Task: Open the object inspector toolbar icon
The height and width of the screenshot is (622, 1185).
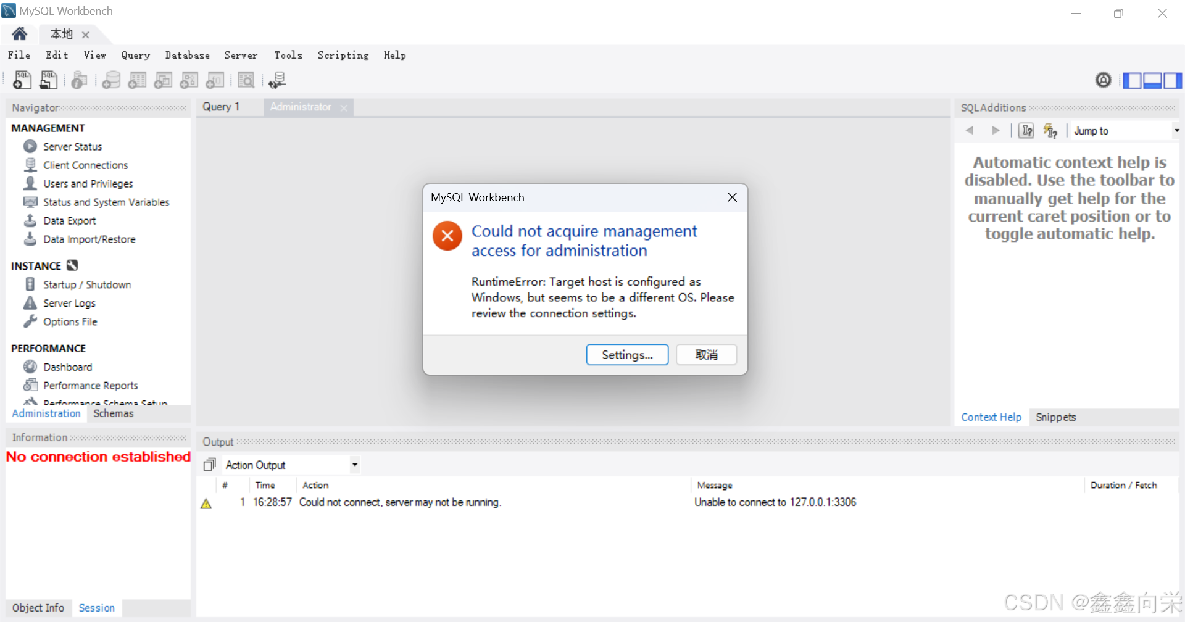Action: (80, 80)
